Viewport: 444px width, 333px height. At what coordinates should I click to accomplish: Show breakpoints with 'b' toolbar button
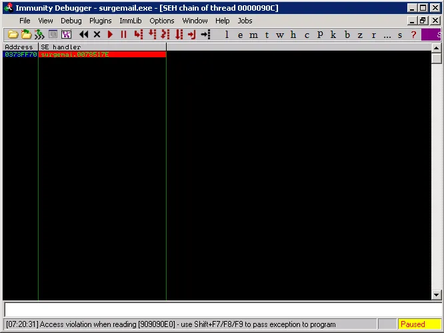[347, 35]
